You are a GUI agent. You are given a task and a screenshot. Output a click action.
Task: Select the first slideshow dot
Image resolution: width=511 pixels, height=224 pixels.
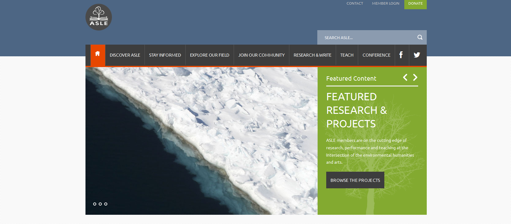(95, 204)
